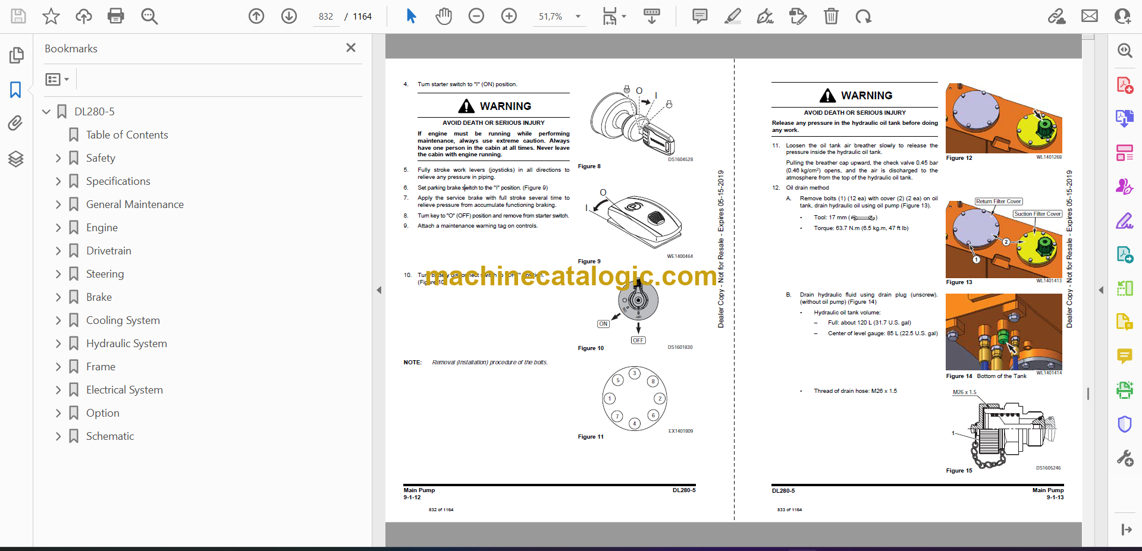This screenshot has width=1142, height=551.
Task: Toggle the Bookmarks panel icon in the sidebar
Action: 16,90
